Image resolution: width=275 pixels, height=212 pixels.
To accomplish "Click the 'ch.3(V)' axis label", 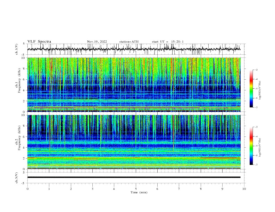I will (x=17, y=178).
